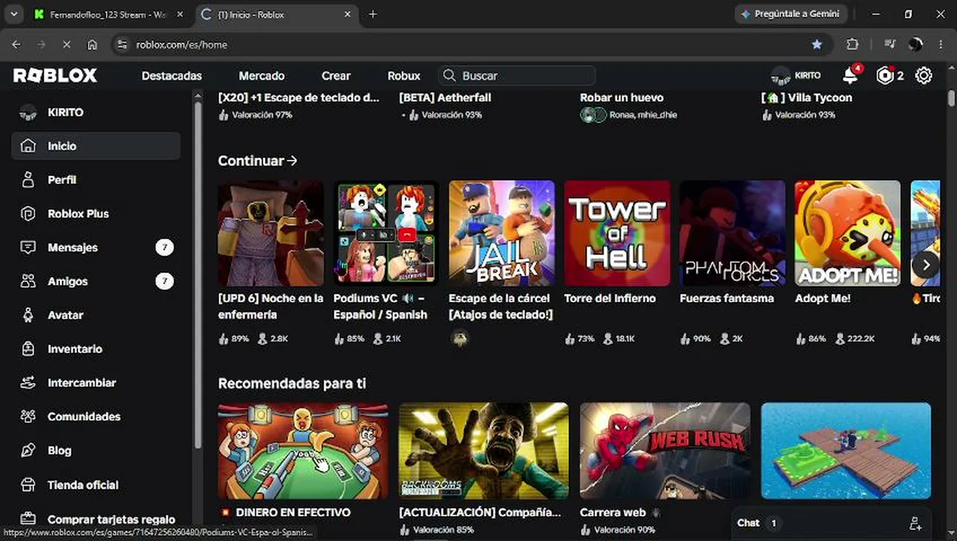Switch to the Fernandofloo_123 Stream tab
The image size is (957, 541).
(x=108, y=14)
